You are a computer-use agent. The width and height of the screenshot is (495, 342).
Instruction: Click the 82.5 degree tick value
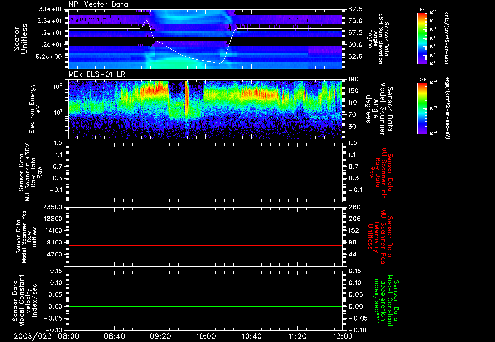(x=355, y=9)
